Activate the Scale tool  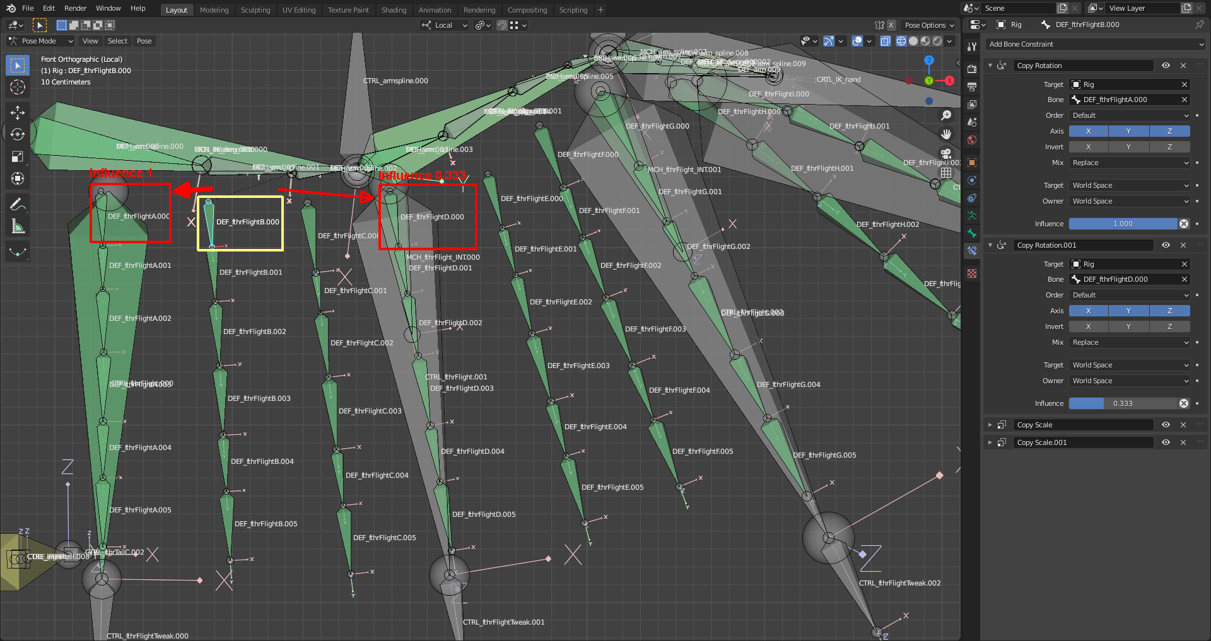[x=17, y=156]
